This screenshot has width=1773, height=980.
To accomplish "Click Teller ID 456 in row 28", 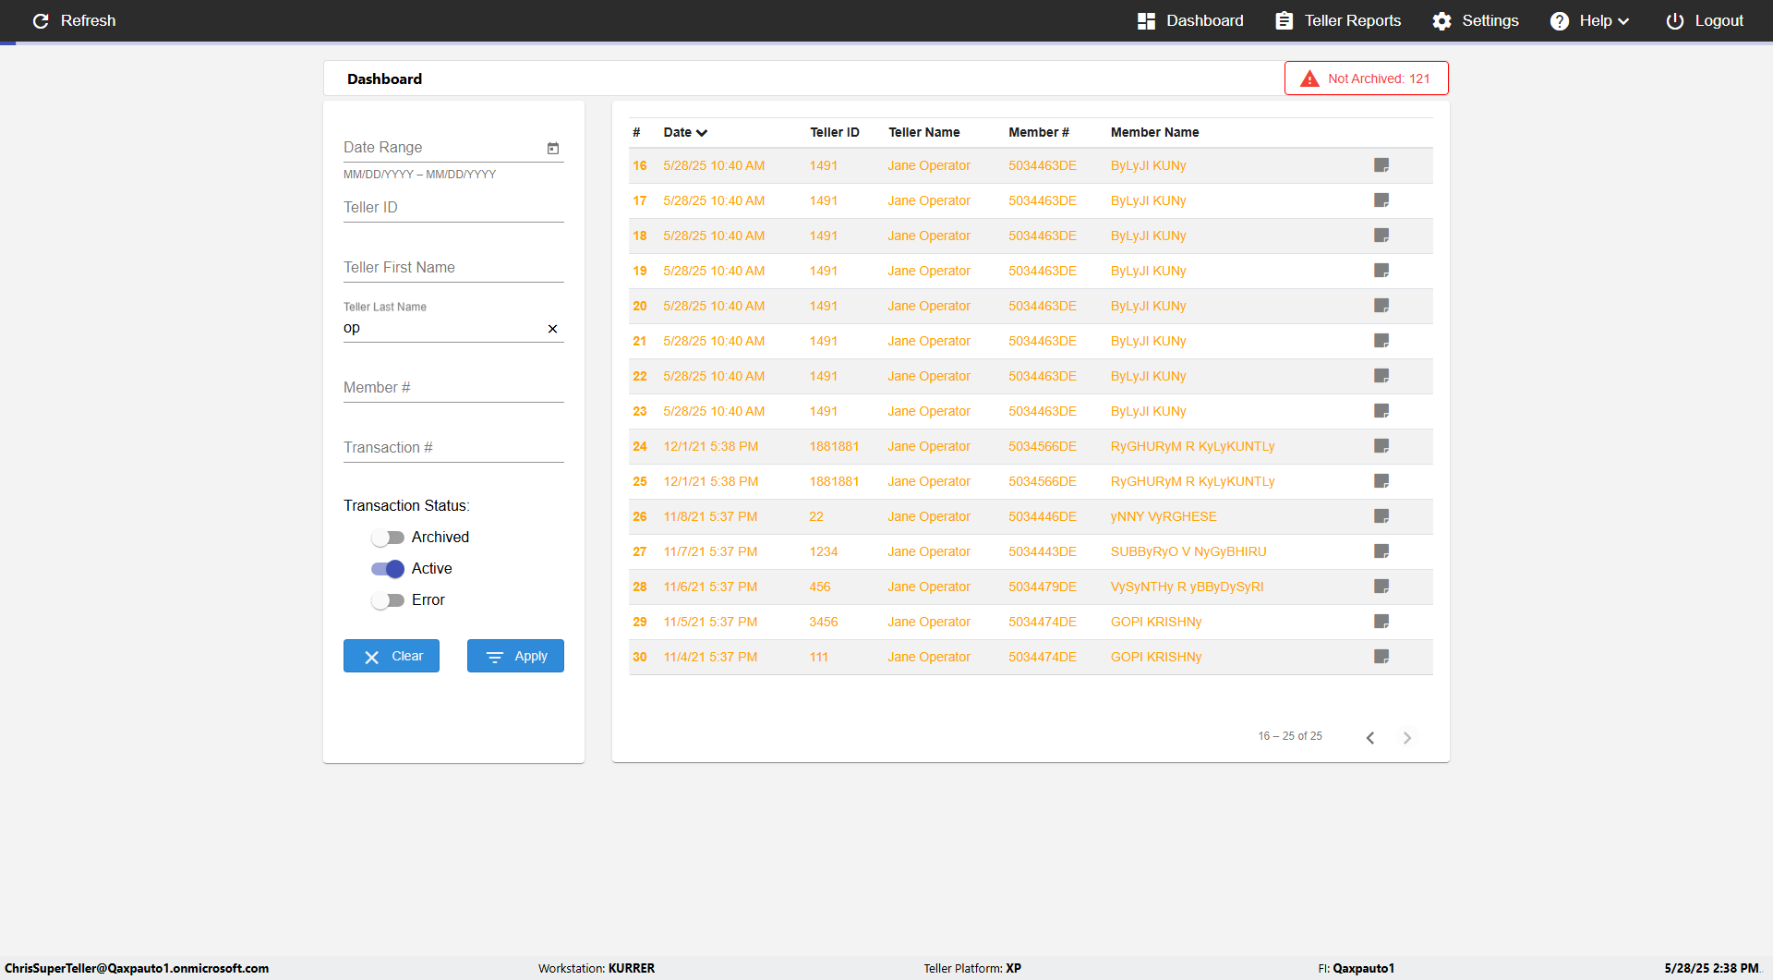I will tap(820, 587).
